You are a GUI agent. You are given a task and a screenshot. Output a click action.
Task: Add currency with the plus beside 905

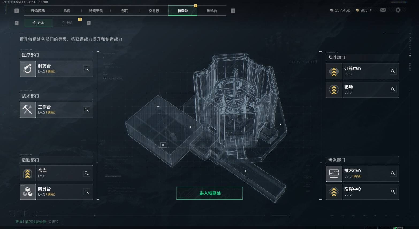370,10
